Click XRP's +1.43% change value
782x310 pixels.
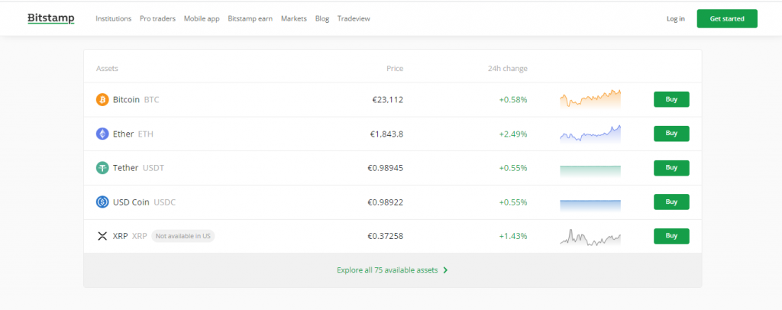[513, 236]
